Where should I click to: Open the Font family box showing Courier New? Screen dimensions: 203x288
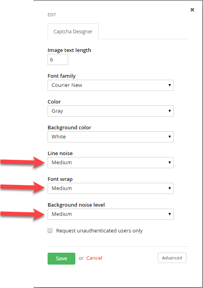click(111, 85)
